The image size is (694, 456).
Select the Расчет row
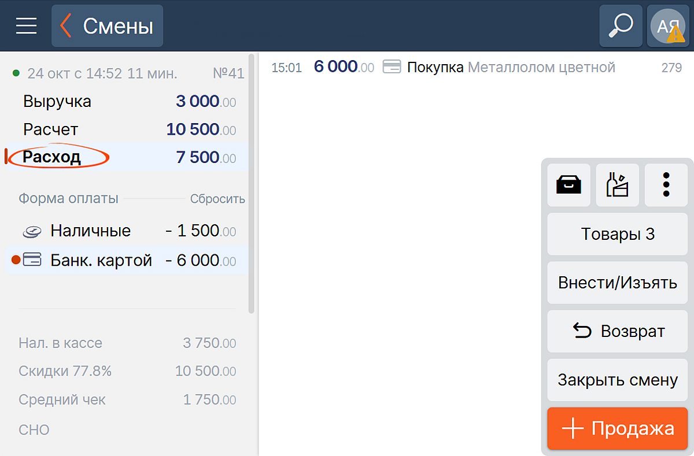127,129
